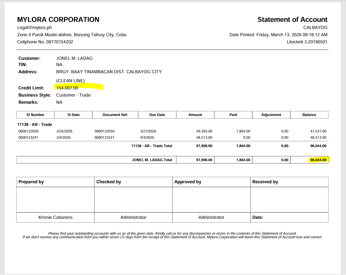Select the row balance 47,531.00
Screen dimensions: 346x275
pyautogui.click(x=318, y=131)
